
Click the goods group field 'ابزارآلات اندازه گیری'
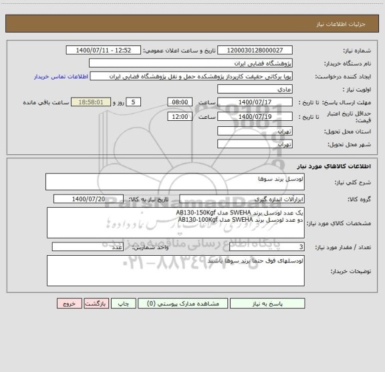click(x=242, y=199)
